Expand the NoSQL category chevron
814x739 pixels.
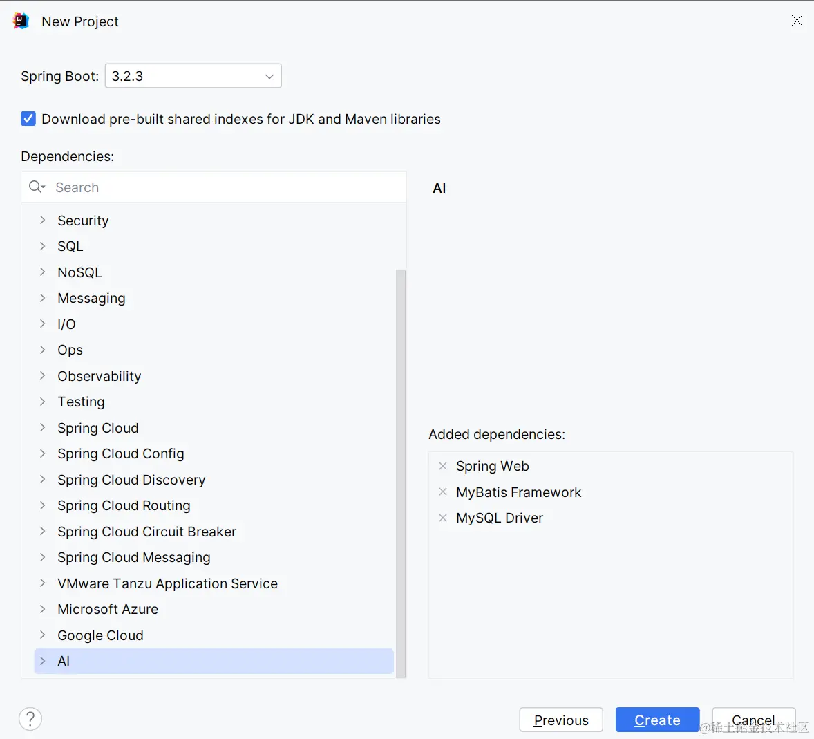[43, 272]
